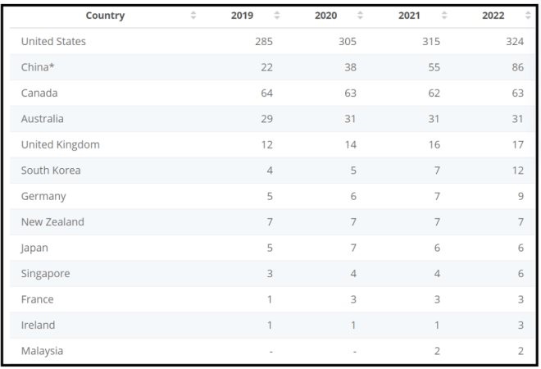Click sort arrows next to 2019 header
541x369 pixels.
[276, 16]
